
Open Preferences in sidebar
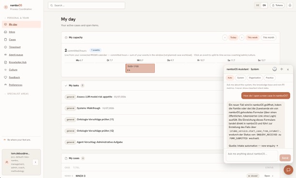point(15,85)
